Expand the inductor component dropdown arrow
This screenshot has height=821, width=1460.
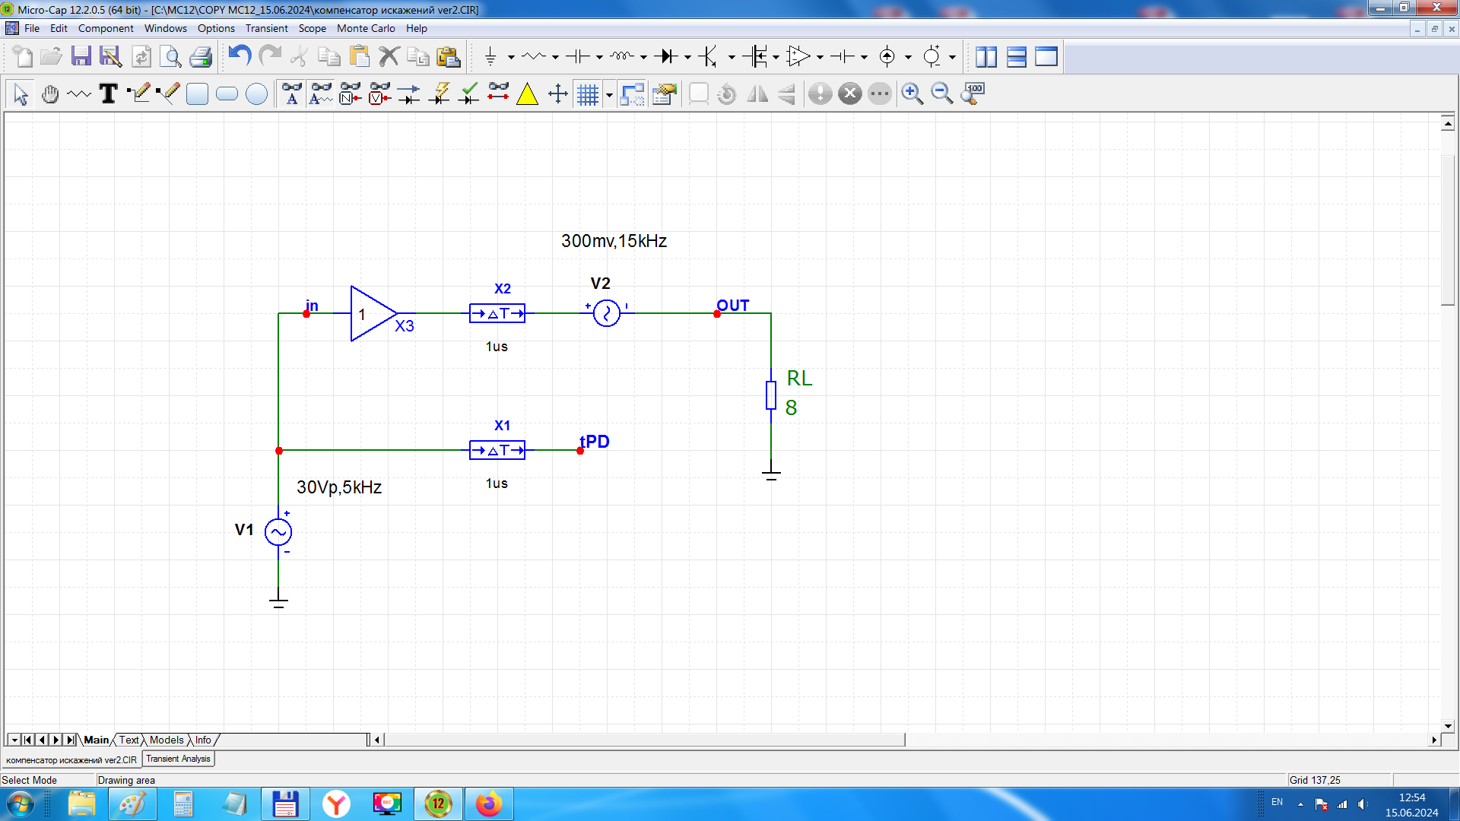(643, 57)
